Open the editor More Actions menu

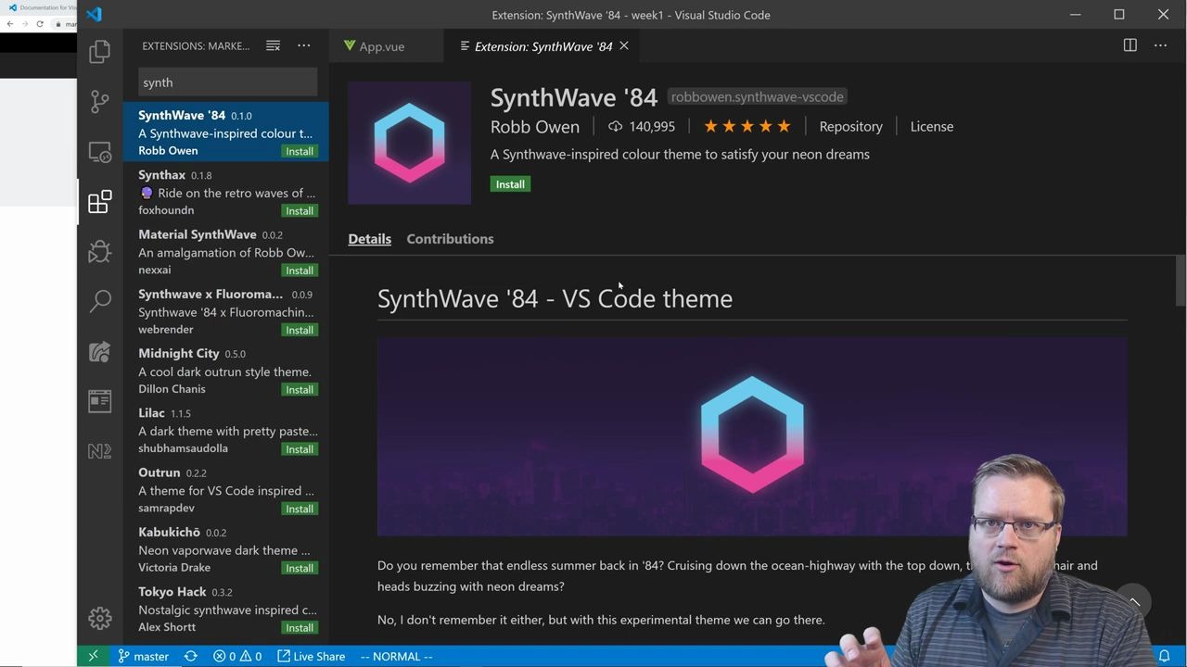click(x=1160, y=44)
